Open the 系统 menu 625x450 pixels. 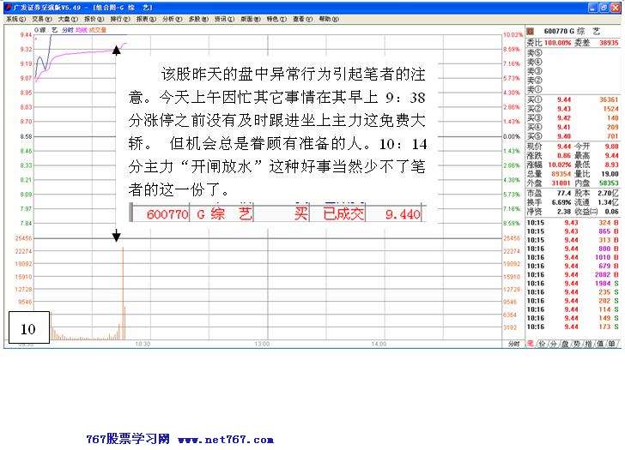coord(16,19)
